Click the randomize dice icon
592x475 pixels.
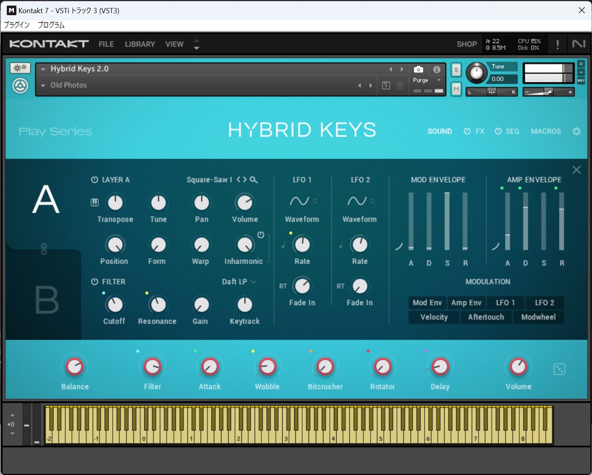[559, 369]
